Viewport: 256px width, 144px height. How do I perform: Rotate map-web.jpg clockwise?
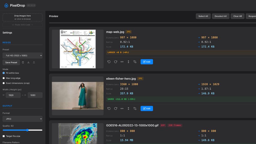tap(116, 62)
